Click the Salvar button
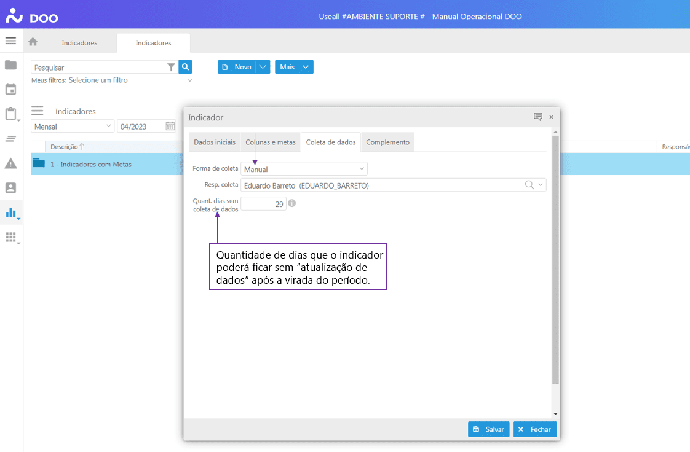Image resolution: width=690 pixels, height=452 pixels. (488, 429)
